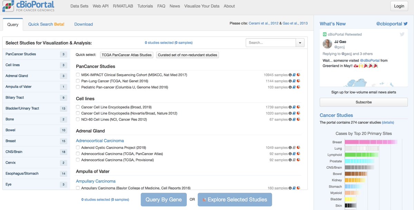
Task: Open pie chart summary icon for MSK-IMPACT study
Action: pyautogui.click(x=298, y=75)
